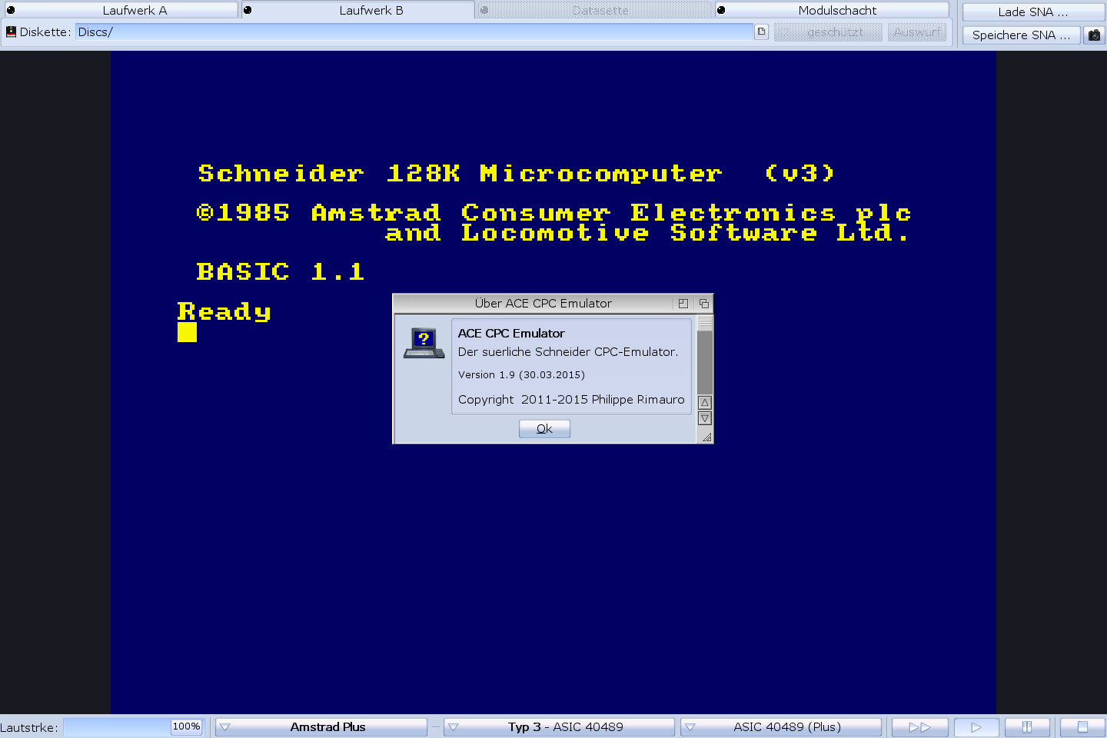Click the floppy disk icon beside Diskette

[x=11, y=32]
